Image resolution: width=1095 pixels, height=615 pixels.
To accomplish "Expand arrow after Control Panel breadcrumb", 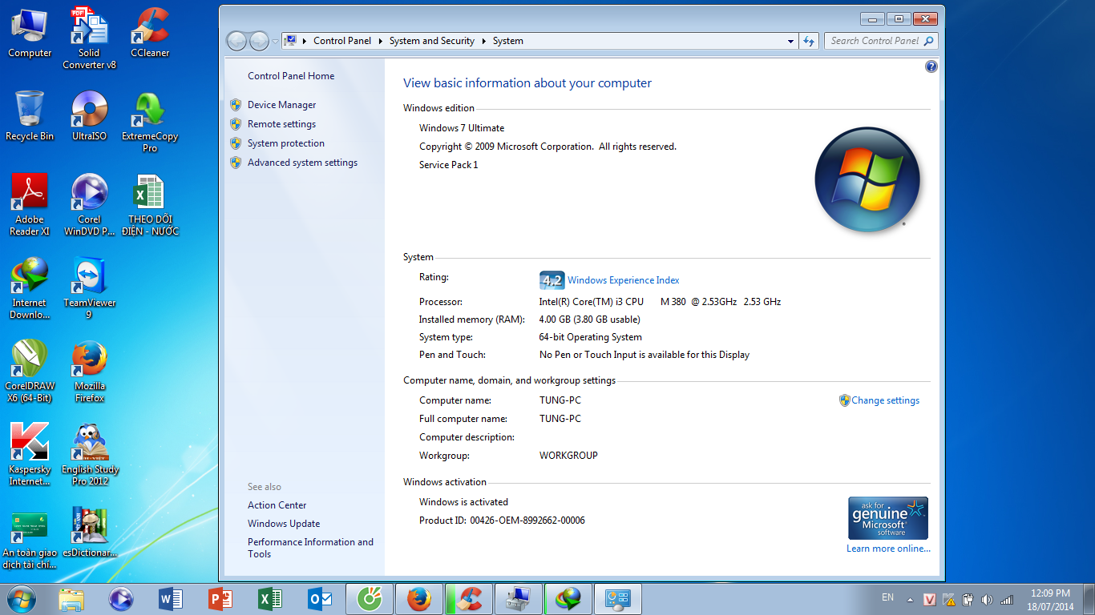I will point(379,41).
